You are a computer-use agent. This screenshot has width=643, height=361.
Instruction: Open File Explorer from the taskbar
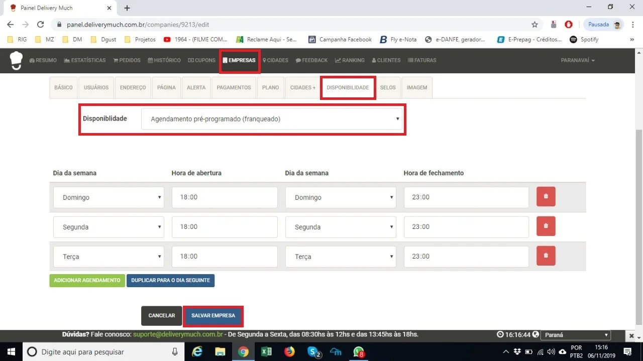pyautogui.click(x=220, y=351)
